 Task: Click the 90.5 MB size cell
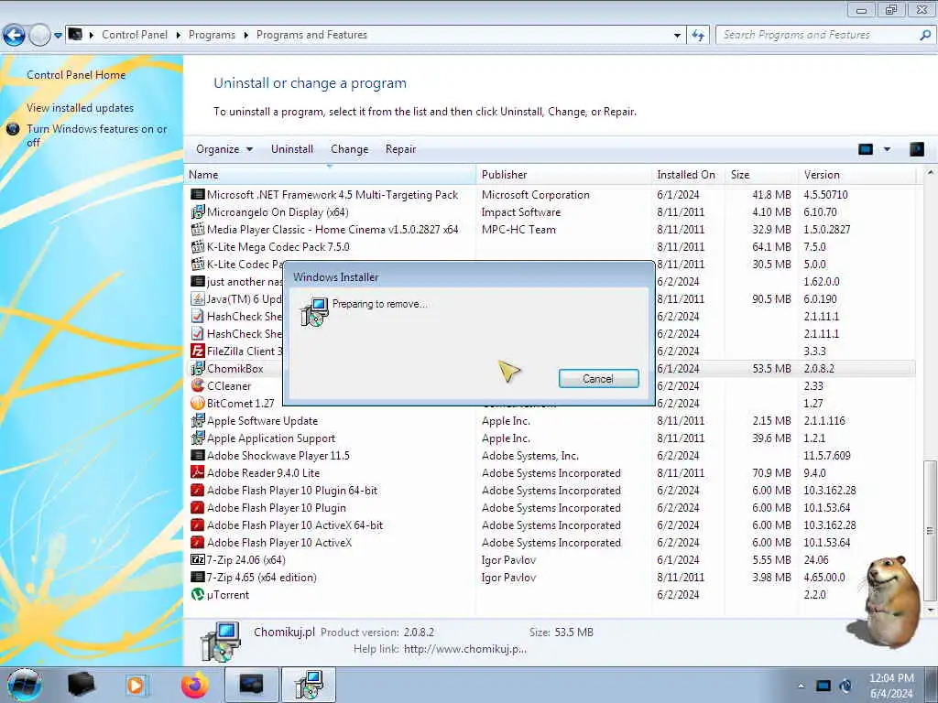[771, 299]
